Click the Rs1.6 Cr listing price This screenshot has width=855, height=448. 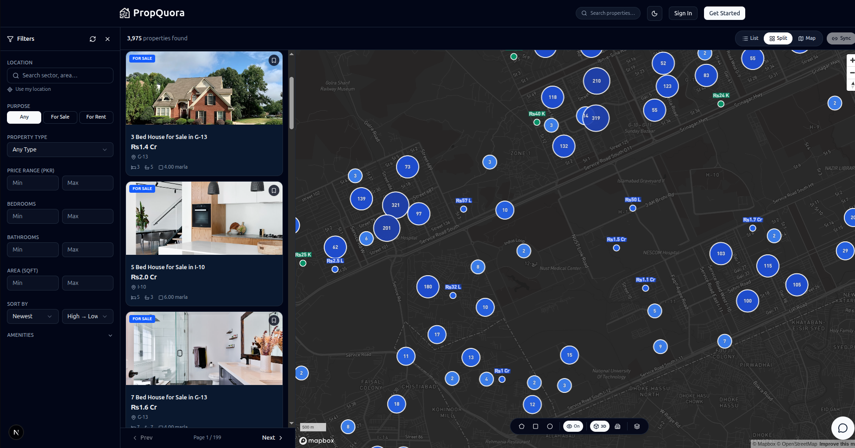[144, 407]
